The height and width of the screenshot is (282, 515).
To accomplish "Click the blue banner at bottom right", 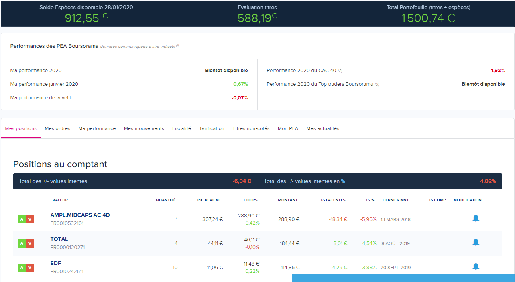I will 403,278.
